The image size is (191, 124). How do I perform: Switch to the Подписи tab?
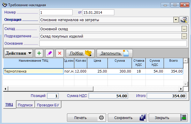click(25, 105)
